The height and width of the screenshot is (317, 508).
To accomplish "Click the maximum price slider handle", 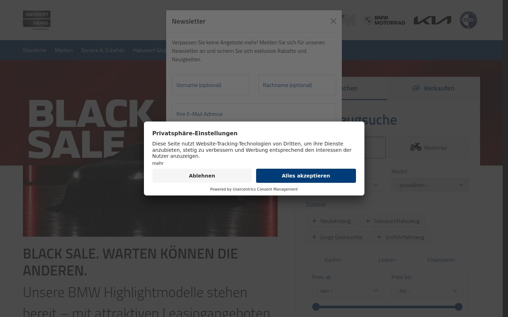I will pos(459,307).
